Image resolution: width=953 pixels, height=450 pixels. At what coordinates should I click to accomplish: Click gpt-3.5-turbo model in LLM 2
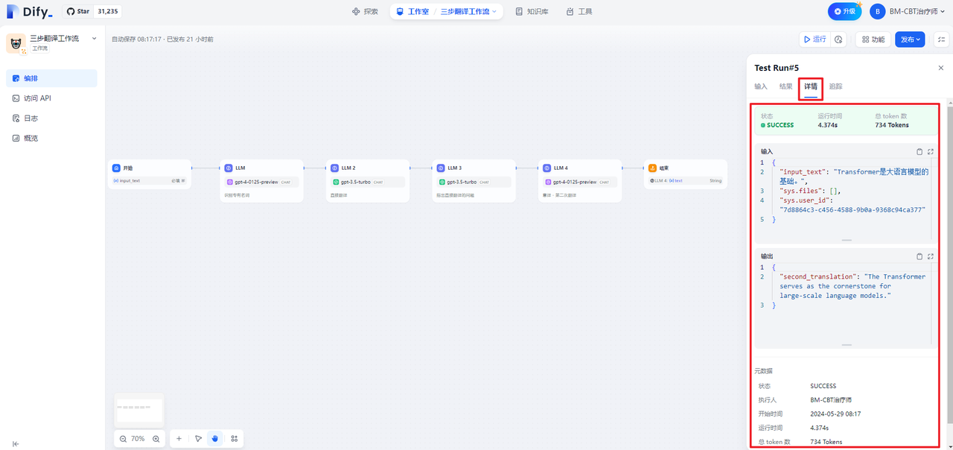click(x=368, y=182)
